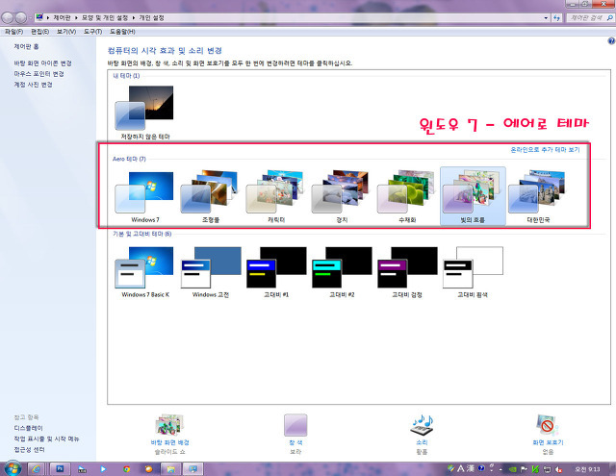Expand breadcrumb arrow after 제어판

pyautogui.click(x=76, y=18)
